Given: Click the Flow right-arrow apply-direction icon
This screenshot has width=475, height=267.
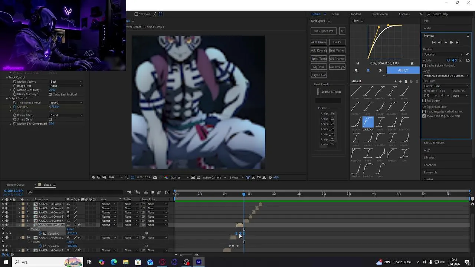Looking at the screenshot, I should (x=380, y=70).
